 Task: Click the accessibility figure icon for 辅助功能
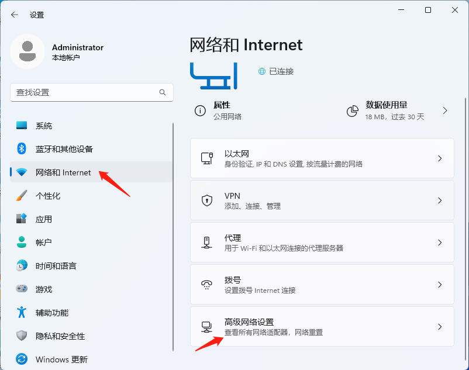(x=22, y=312)
